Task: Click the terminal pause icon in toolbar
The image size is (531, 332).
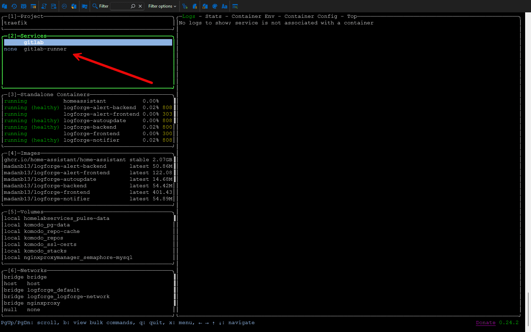Action: 33,6
